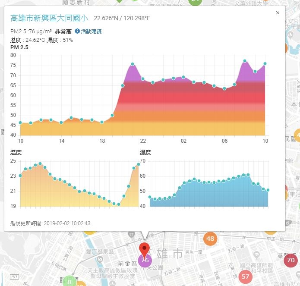300x286 pixels.
Task: Click the blue info icon beside 活動建議
Action: pyautogui.click(x=77, y=31)
